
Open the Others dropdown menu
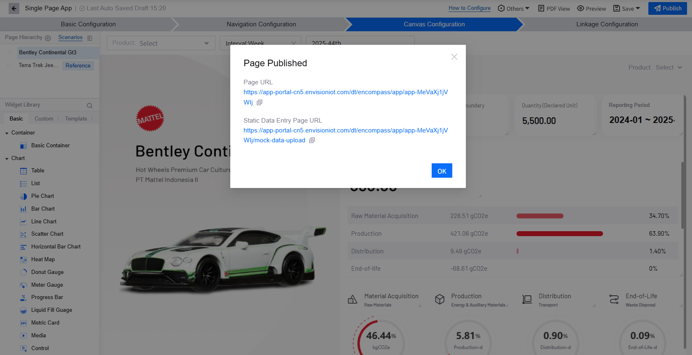(x=514, y=8)
